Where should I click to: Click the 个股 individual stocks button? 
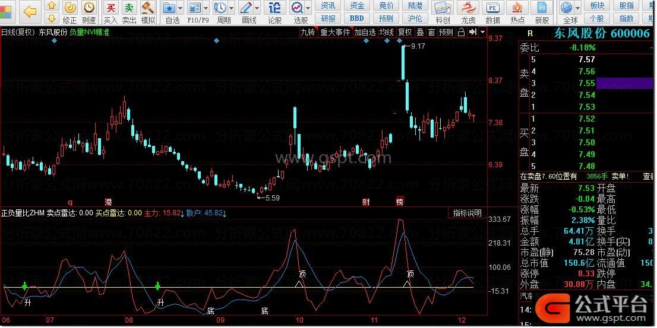tap(597, 18)
